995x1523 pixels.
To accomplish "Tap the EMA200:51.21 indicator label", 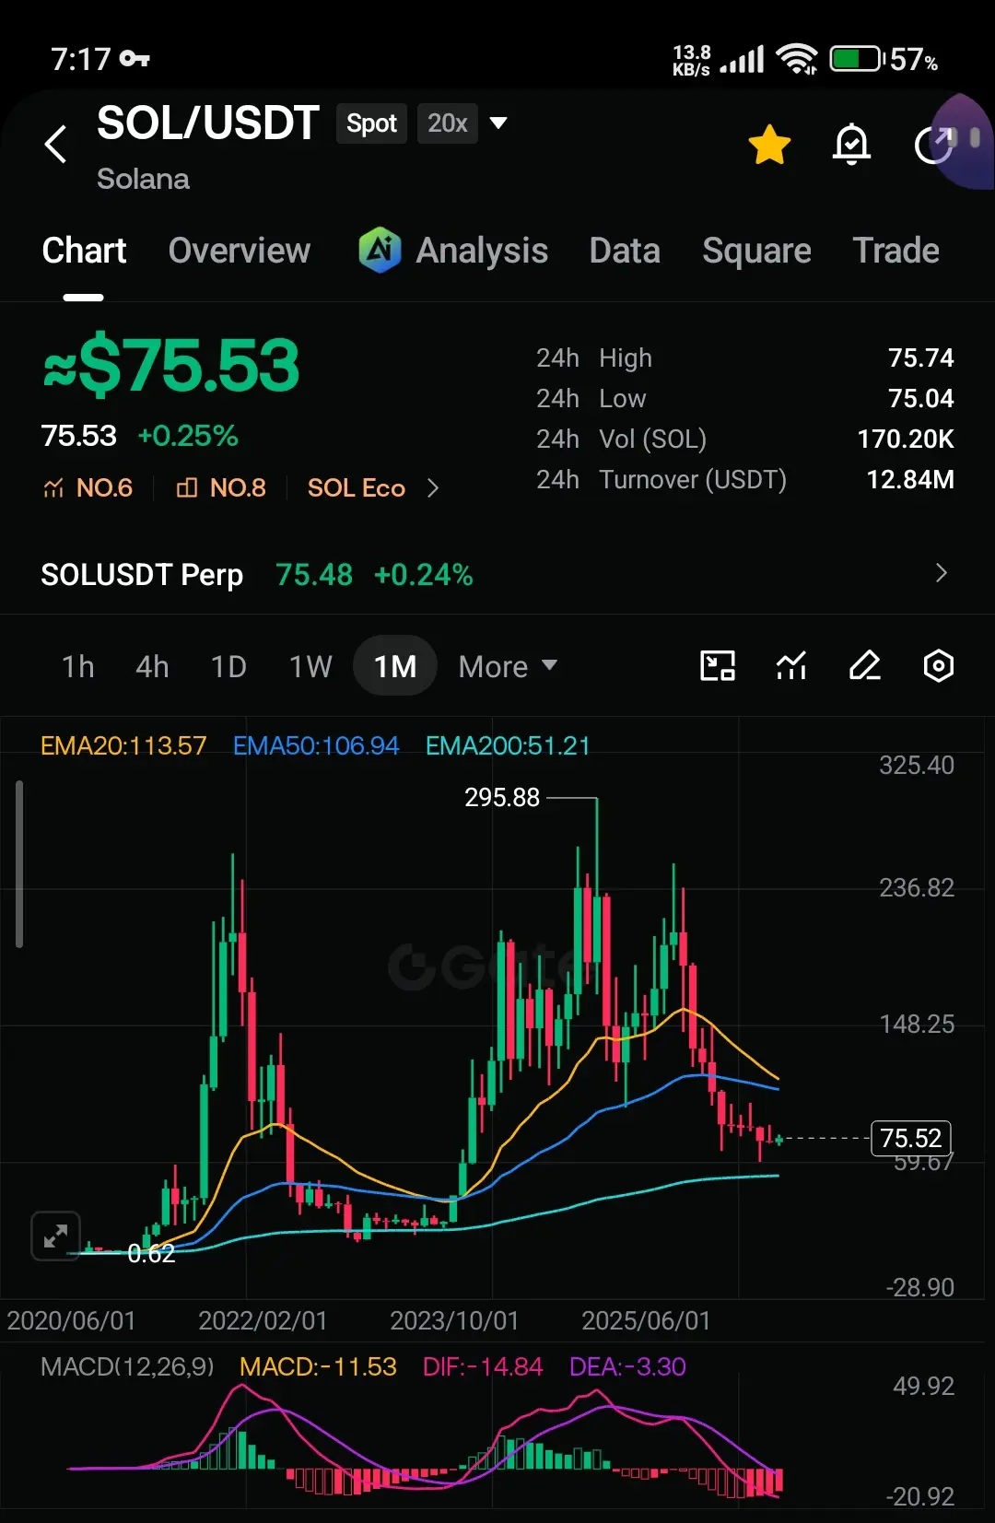I will point(508,745).
